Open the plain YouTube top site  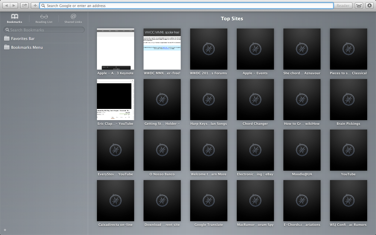(348, 150)
